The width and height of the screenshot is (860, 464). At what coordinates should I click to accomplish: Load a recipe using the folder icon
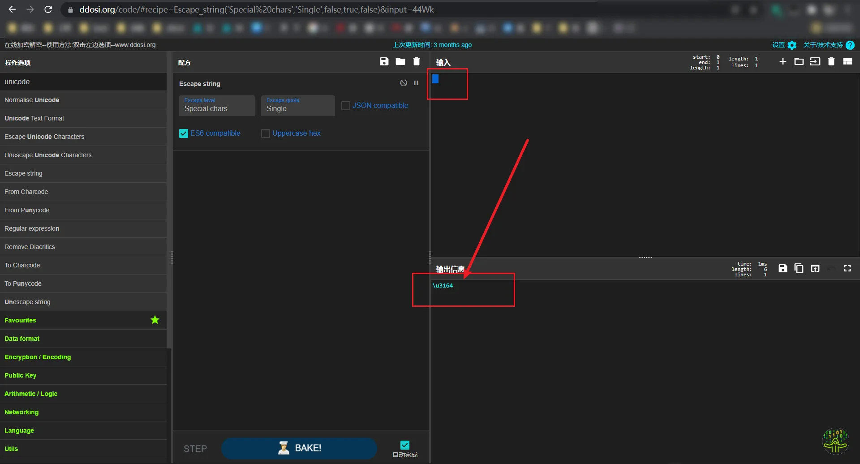click(x=400, y=62)
